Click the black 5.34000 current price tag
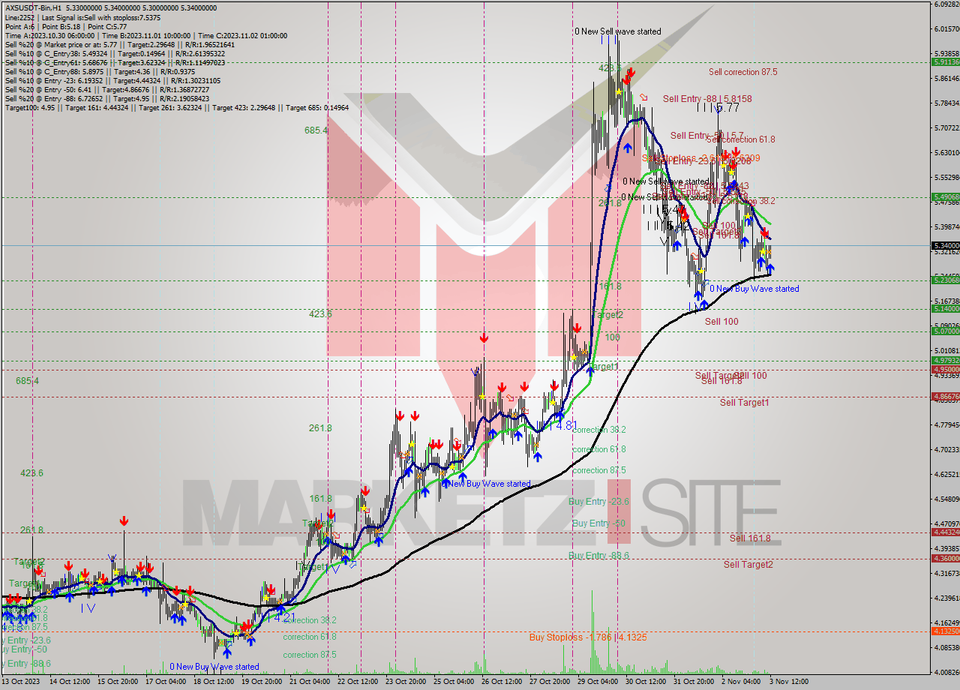 [x=945, y=245]
